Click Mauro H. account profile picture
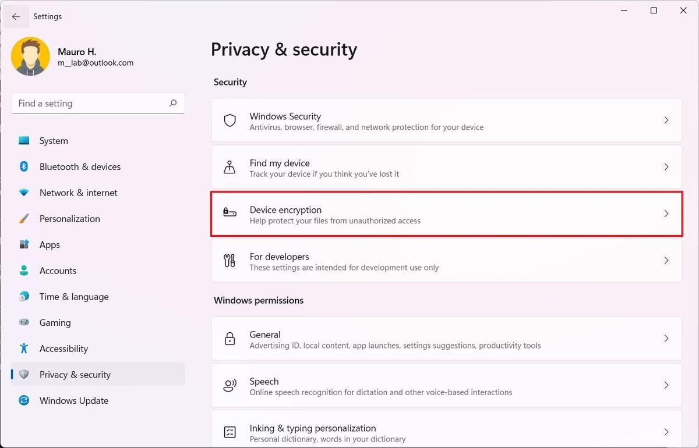This screenshot has height=448, width=699. tap(30, 56)
